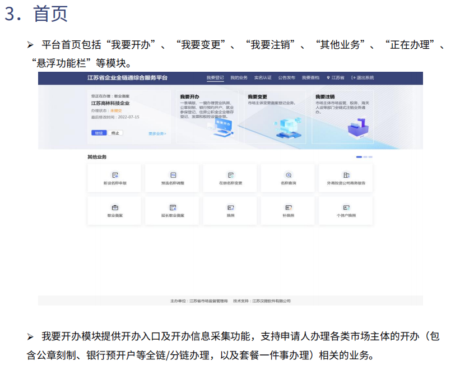
Task: Open the 公告发布 tab
Action: click(x=287, y=78)
